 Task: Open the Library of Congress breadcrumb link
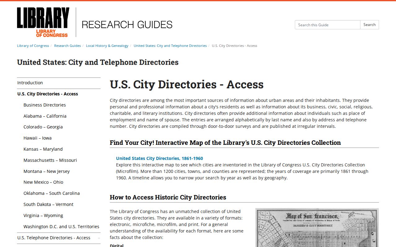click(x=33, y=46)
